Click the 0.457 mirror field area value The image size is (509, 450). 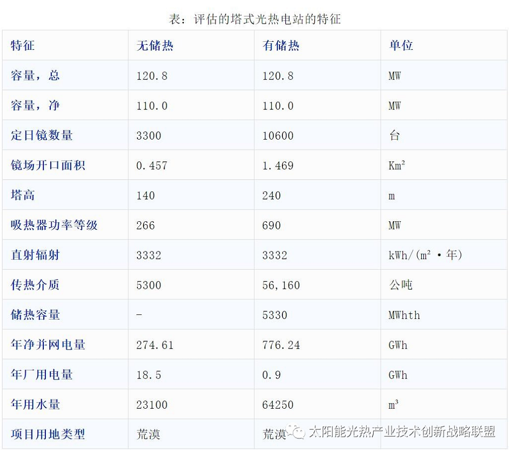[x=152, y=165]
